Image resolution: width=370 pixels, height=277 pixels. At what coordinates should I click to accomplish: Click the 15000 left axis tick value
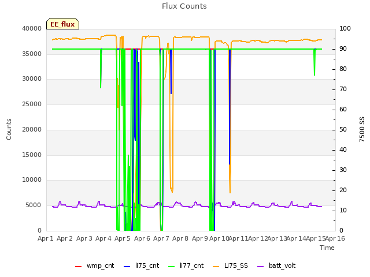(32, 155)
